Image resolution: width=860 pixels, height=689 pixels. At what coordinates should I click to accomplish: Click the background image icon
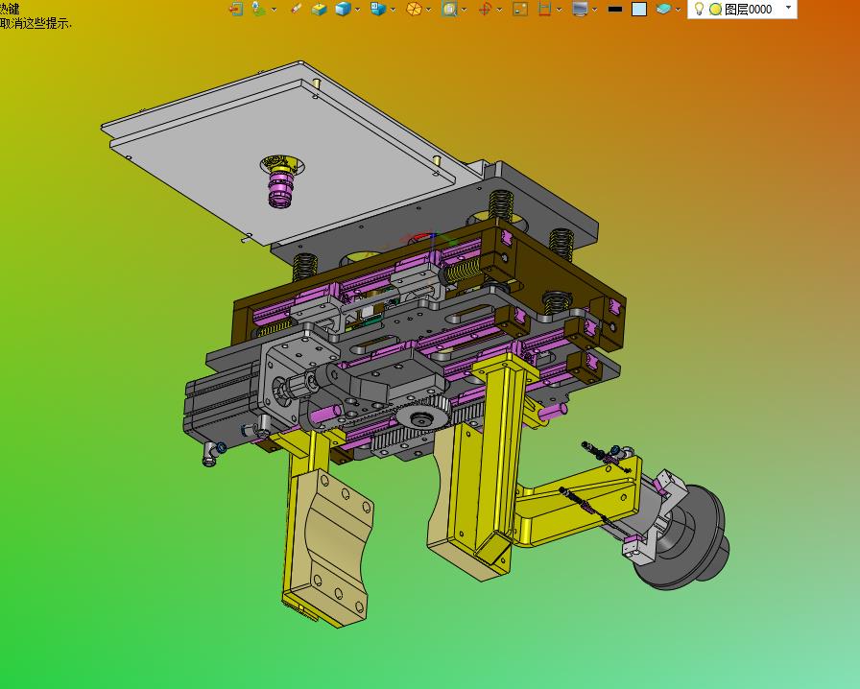coord(520,9)
